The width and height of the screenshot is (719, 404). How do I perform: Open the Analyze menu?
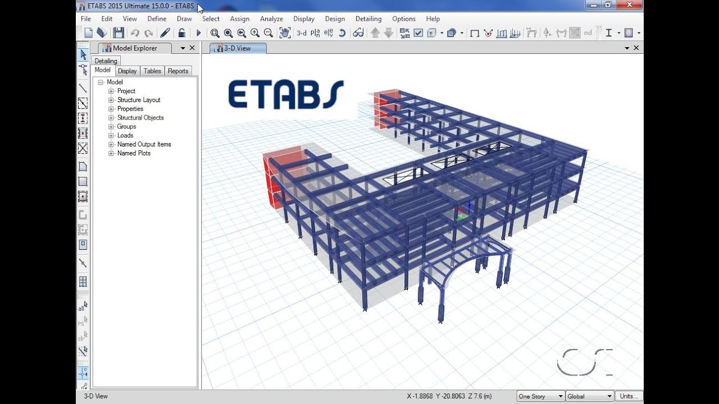(x=271, y=19)
